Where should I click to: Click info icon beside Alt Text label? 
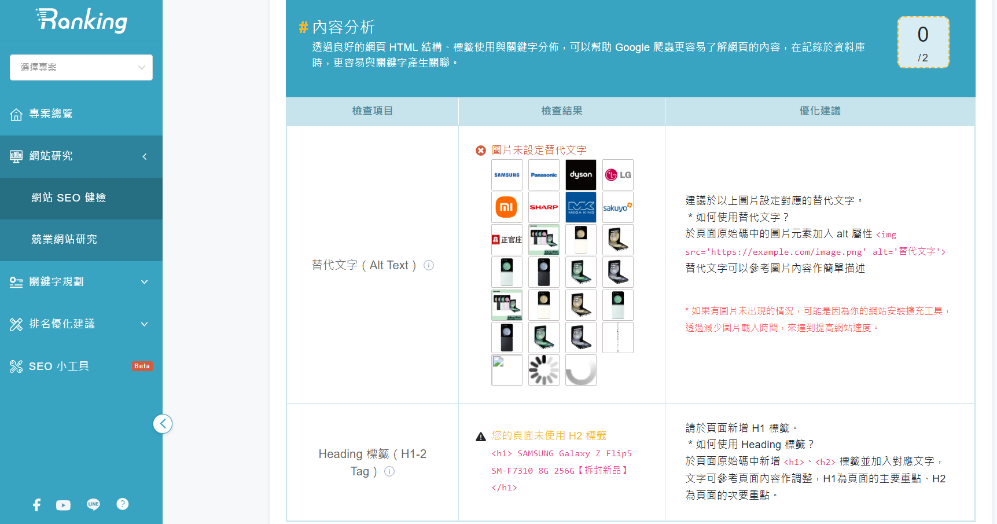pyautogui.click(x=429, y=265)
